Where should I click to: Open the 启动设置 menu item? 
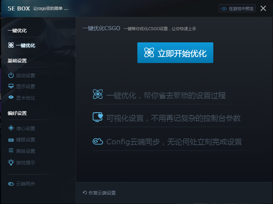[x=25, y=76]
